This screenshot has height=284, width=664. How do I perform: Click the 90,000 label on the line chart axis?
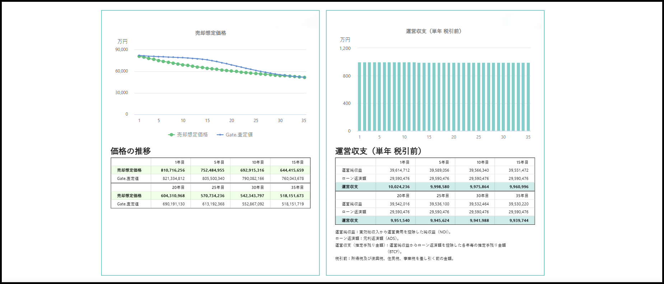121,50
